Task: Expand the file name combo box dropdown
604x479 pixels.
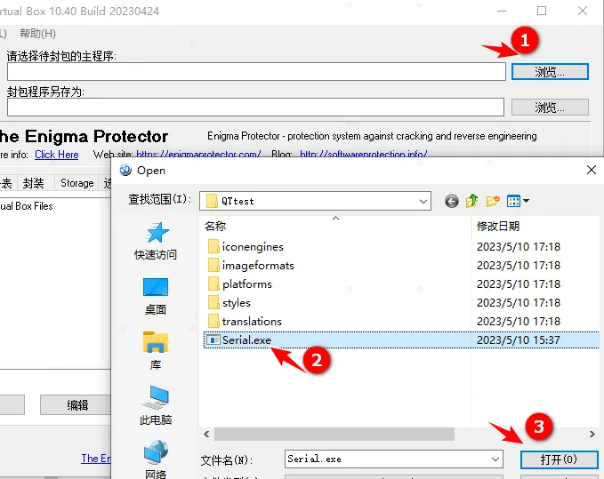Action: coord(495,459)
